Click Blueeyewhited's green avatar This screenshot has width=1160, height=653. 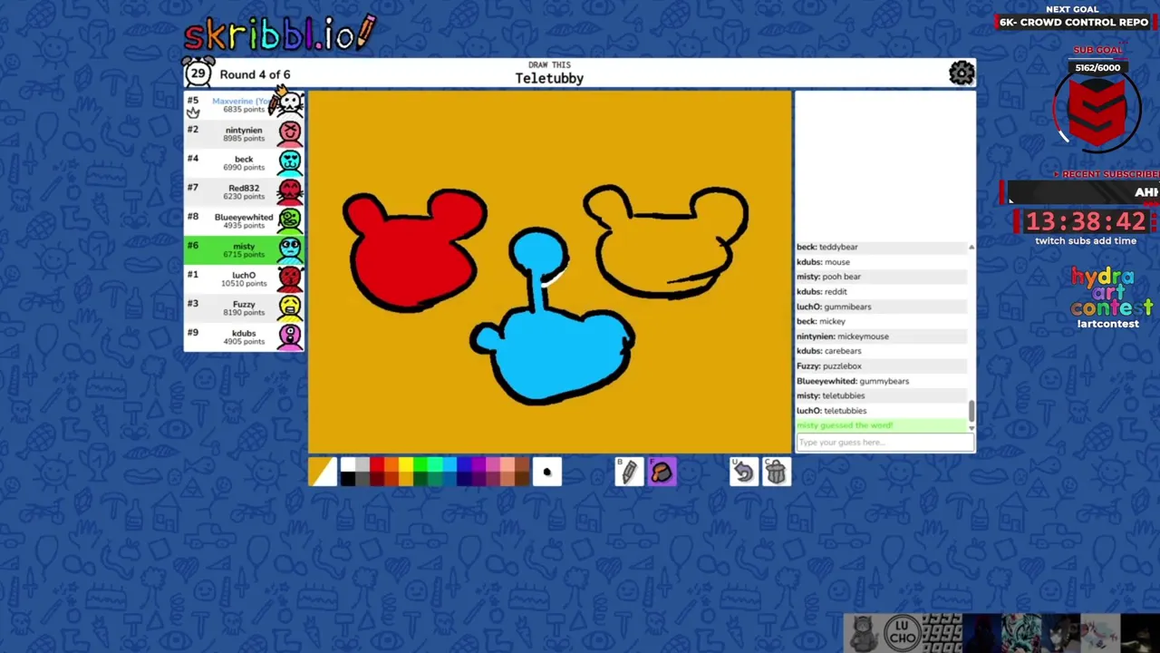pos(290,220)
